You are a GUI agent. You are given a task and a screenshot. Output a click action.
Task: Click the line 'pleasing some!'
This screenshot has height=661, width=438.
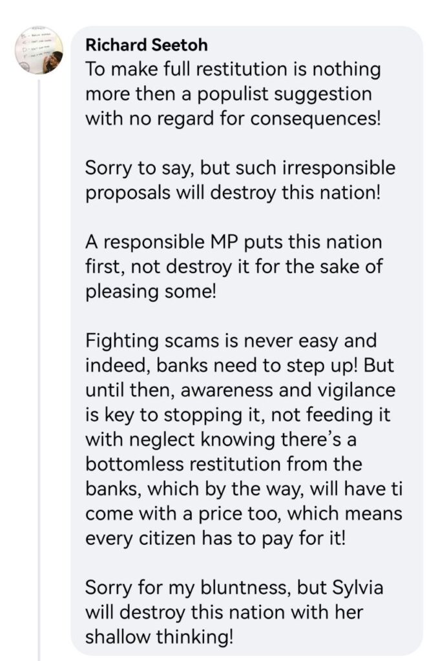click(x=151, y=291)
